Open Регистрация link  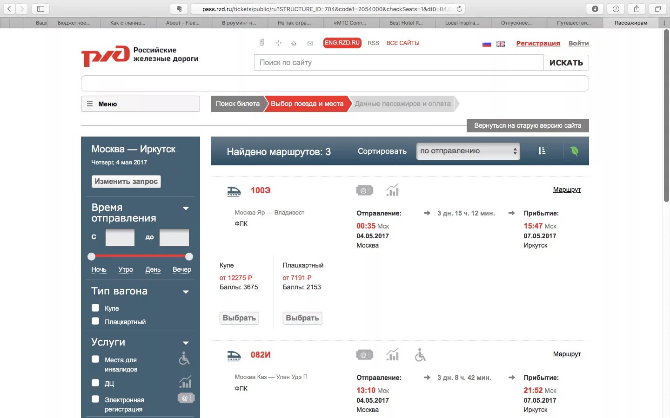click(x=538, y=43)
